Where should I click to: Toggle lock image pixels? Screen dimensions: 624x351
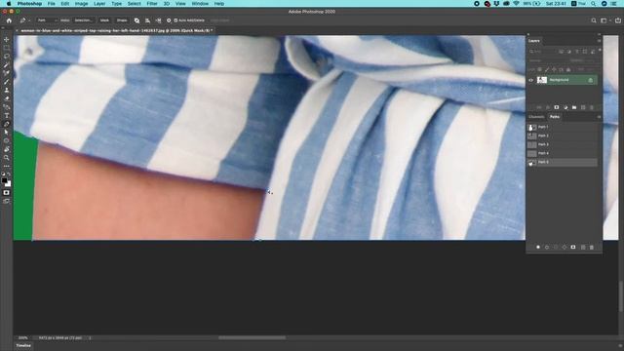point(547,69)
